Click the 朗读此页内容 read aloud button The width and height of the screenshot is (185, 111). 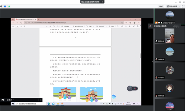coord(78,26)
